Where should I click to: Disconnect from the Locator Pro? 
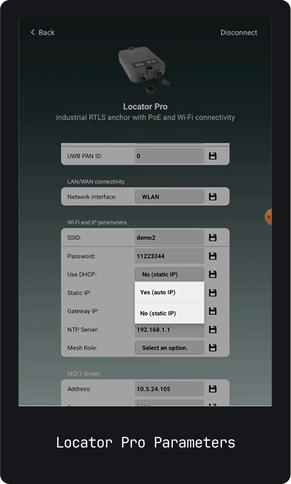pos(239,33)
